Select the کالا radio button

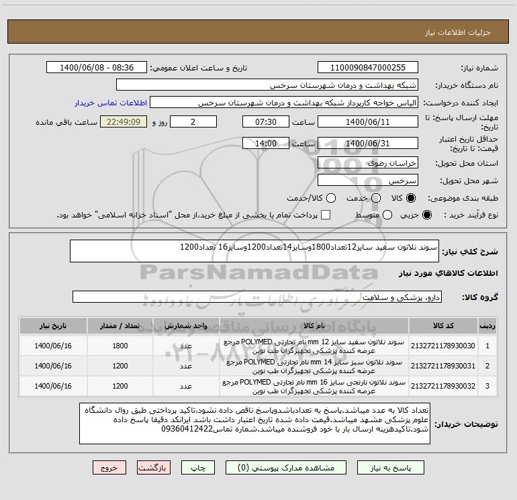click(x=411, y=198)
